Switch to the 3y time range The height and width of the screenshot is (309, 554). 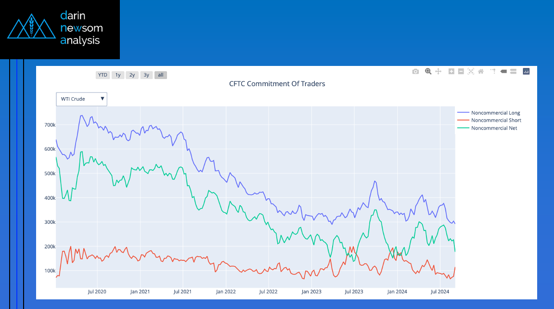coord(146,75)
